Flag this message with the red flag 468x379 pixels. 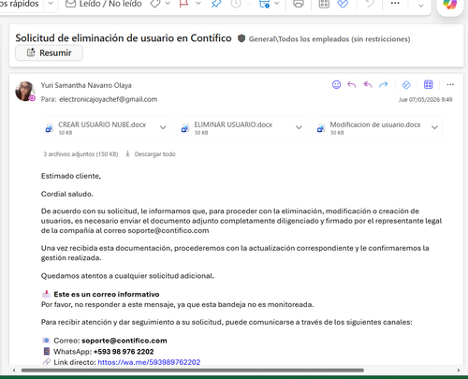pyautogui.click(x=184, y=4)
